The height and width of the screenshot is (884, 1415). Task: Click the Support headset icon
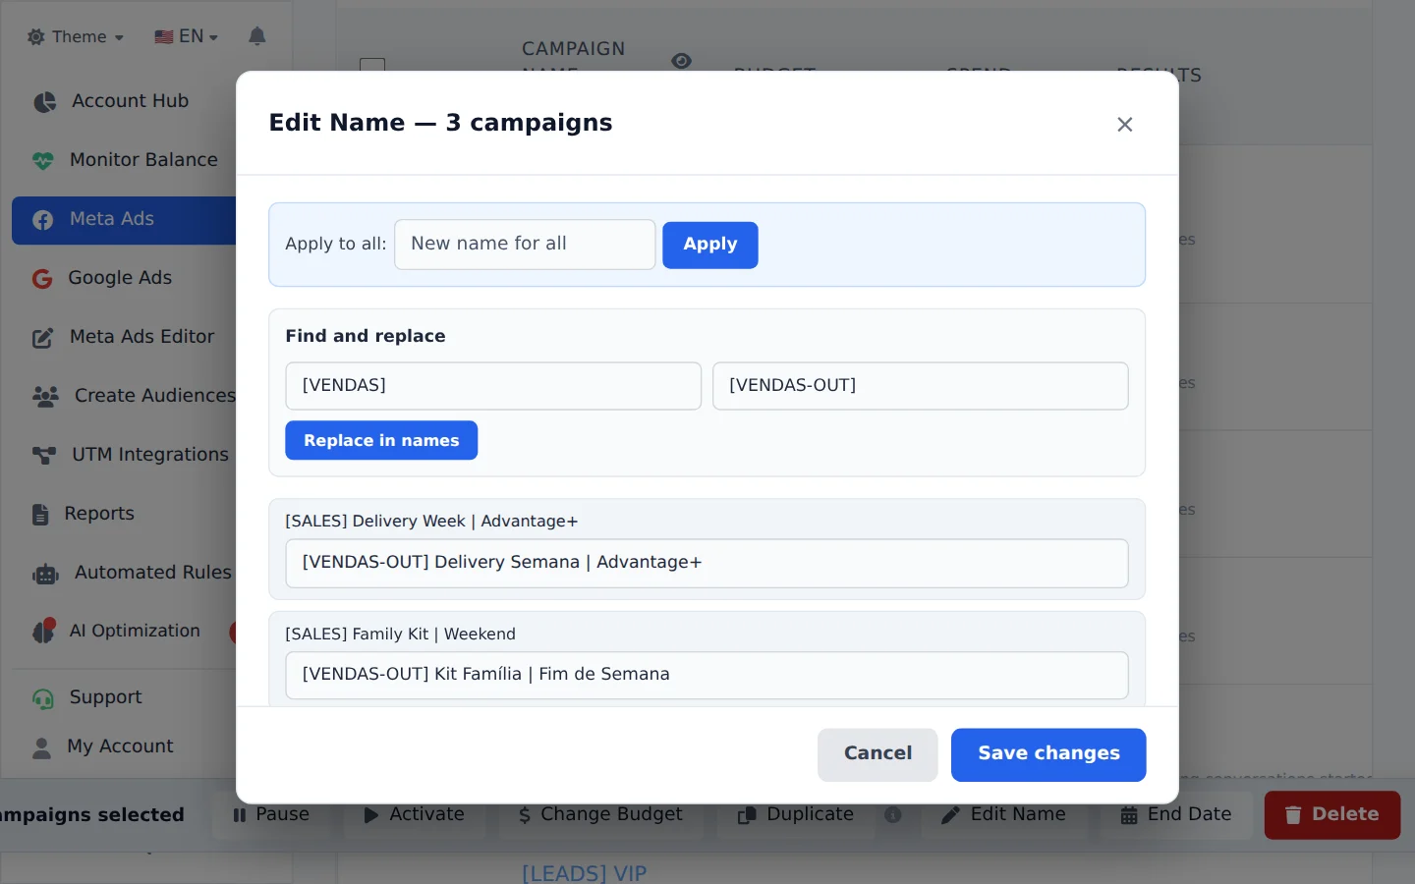point(43,698)
